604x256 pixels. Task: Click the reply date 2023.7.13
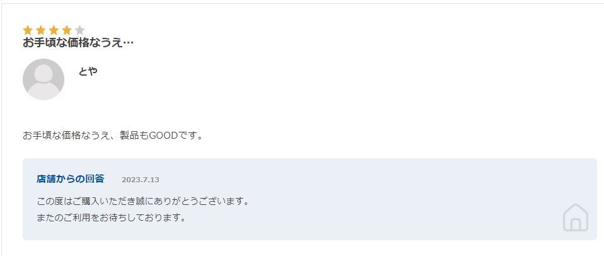(x=141, y=180)
